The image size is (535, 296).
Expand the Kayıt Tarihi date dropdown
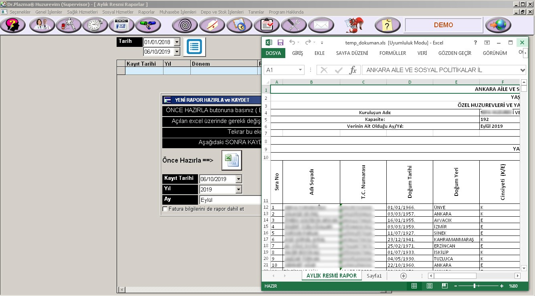pos(239,179)
